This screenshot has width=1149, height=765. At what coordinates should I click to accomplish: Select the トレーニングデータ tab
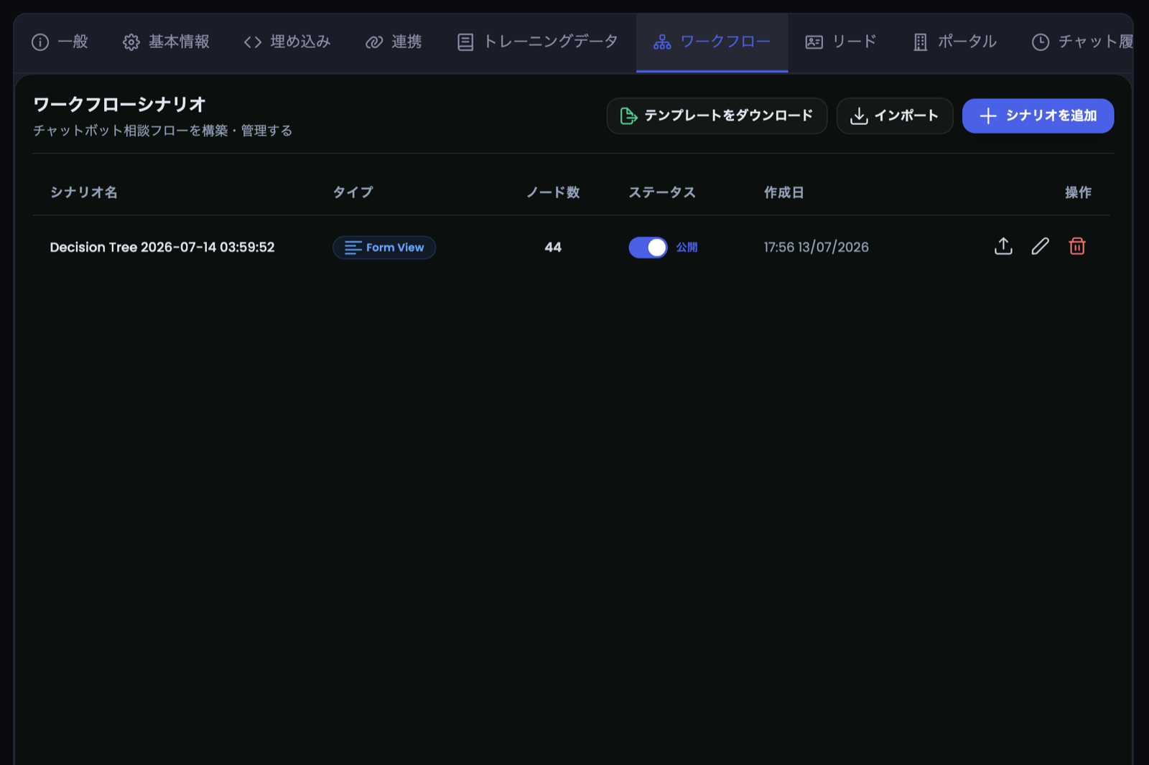click(538, 42)
